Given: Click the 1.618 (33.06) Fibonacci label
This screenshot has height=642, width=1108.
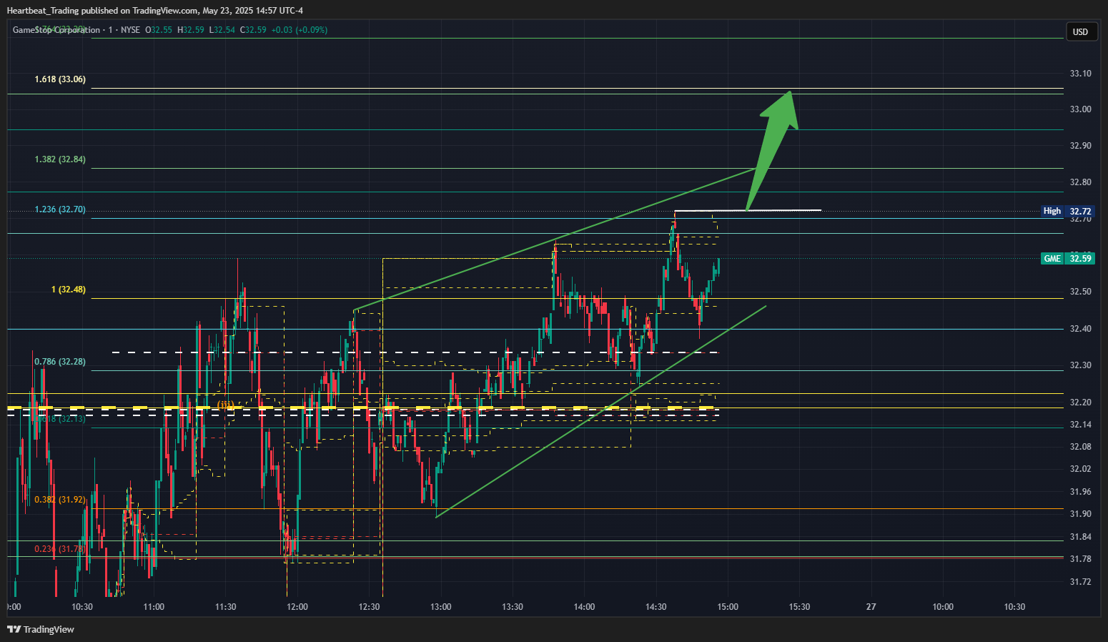Looking at the screenshot, I should point(60,79).
